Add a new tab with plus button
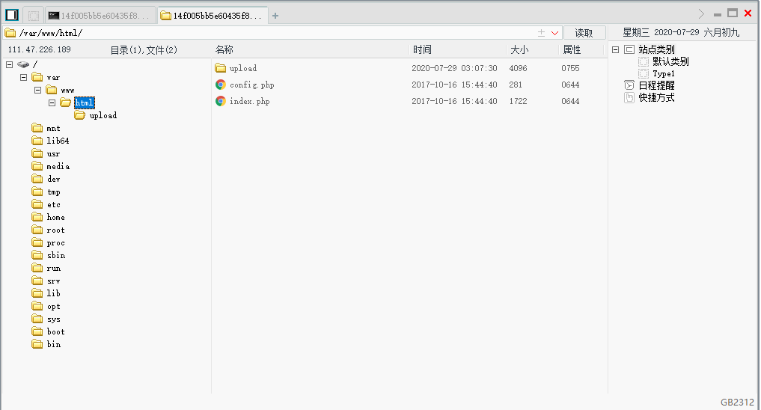Screen dimensions: 761x410 (275, 16)
